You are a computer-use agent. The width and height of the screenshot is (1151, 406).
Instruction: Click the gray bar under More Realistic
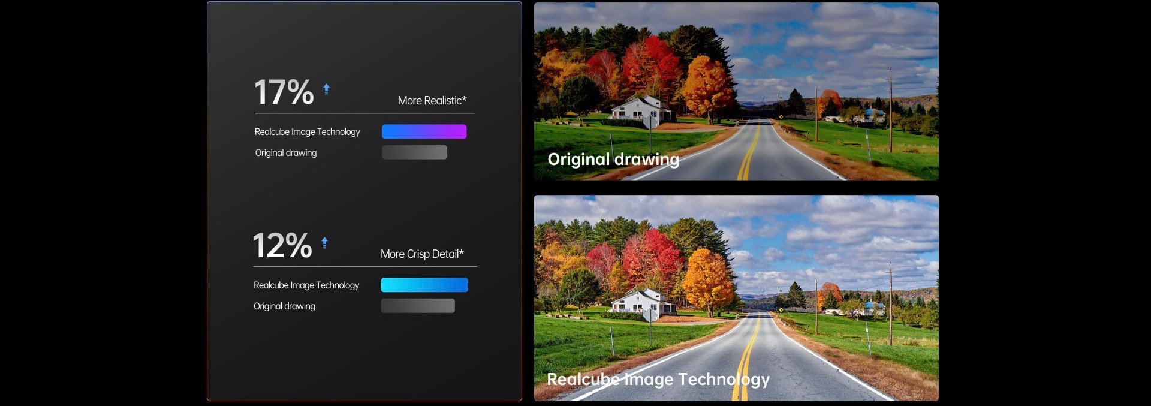414,152
